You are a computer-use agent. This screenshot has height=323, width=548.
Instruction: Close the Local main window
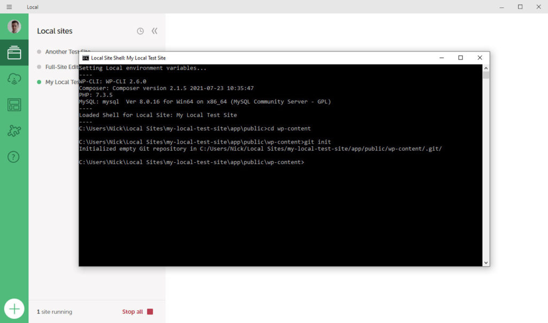point(538,6)
